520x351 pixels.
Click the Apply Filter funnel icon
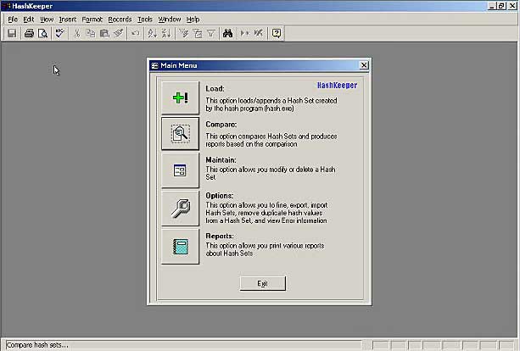(x=211, y=33)
